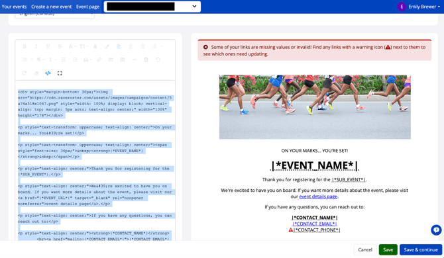Open the font size dropdown
Viewport: 444px width, 258px height.
click(x=83, y=46)
